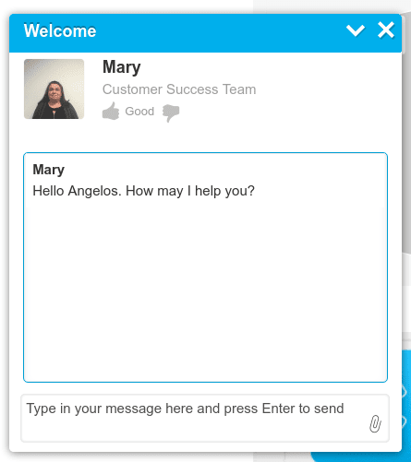Screen dimensions: 411x462
Task: Rate the chat with thumbs up
Action: coord(111,112)
